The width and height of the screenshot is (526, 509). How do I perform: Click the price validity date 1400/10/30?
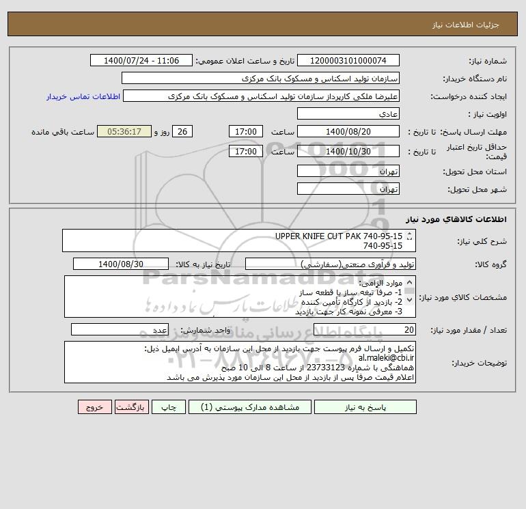pos(348,151)
